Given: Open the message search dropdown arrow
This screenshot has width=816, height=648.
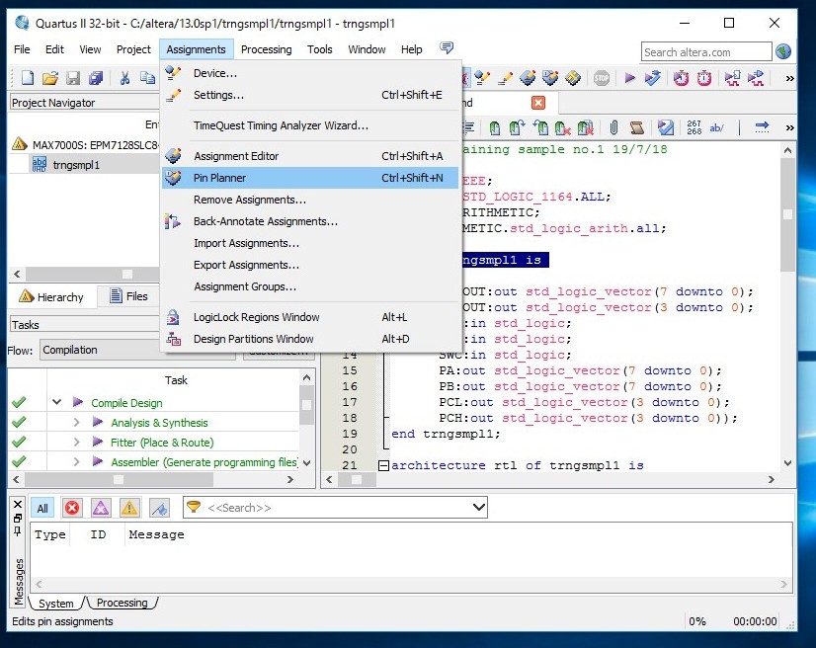Looking at the screenshot, I should point(479,507).
